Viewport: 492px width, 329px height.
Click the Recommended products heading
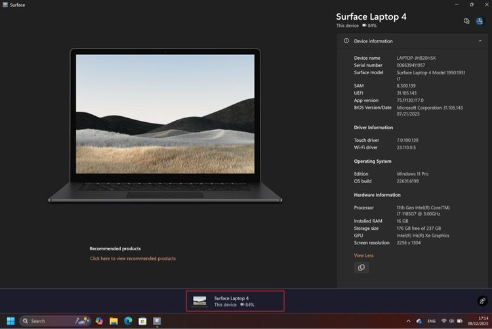[115, 249]
